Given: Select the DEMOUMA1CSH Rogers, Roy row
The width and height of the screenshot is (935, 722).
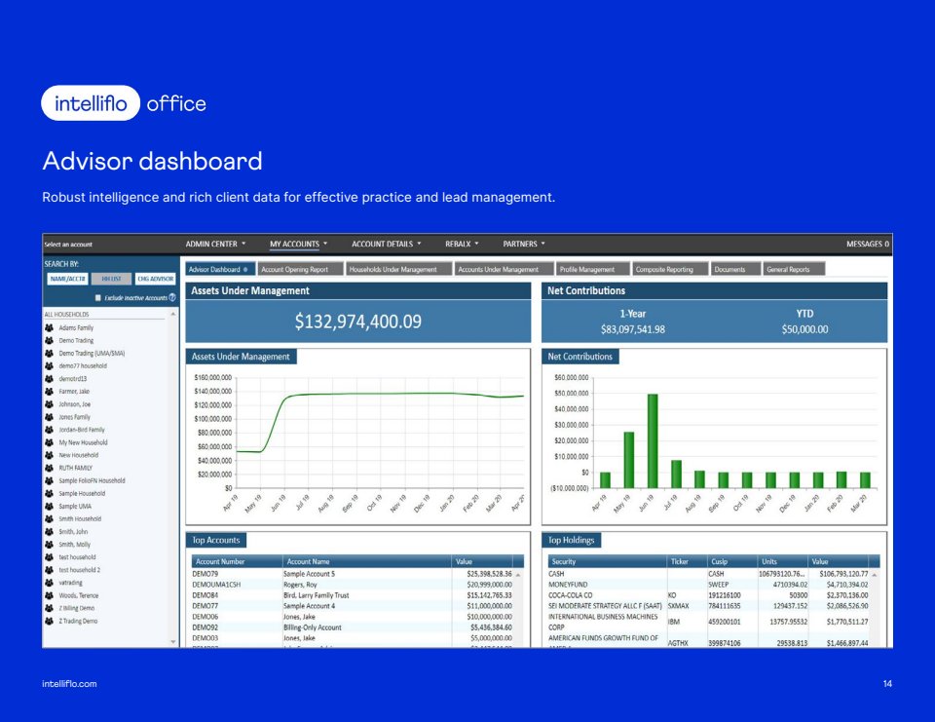Looking at the screenshot, I should pos(352,585).
